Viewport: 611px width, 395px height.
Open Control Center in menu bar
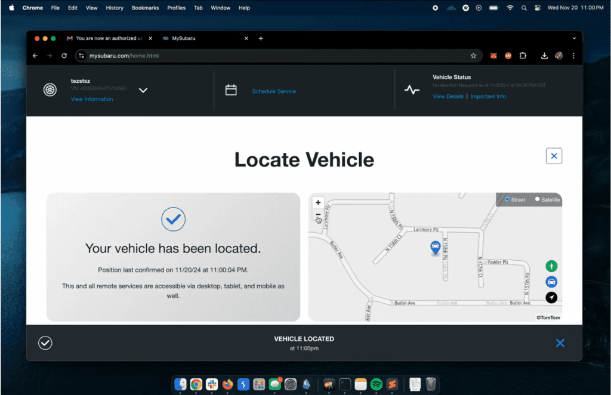tap(538, 8)
